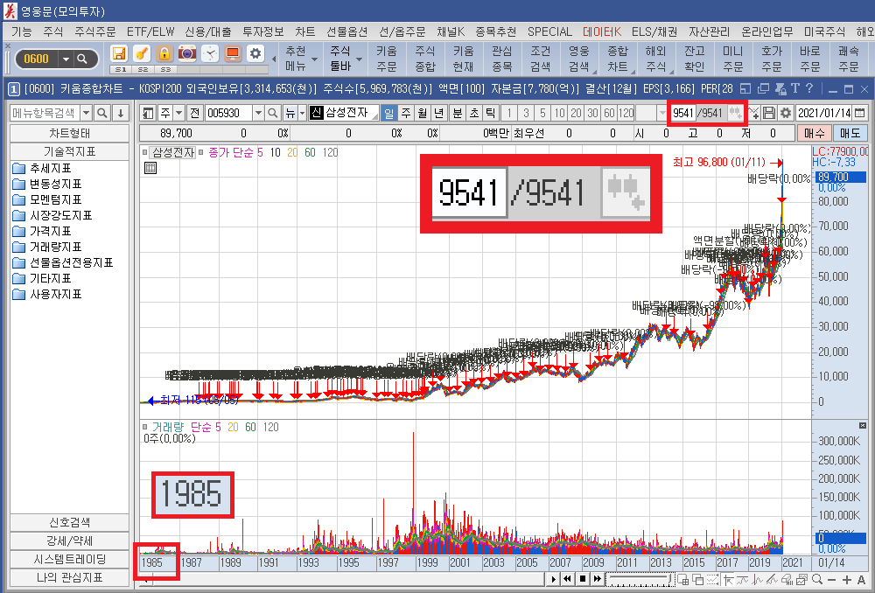
Task: Select the 틱 tick period button
Action: tap(491, 113)
